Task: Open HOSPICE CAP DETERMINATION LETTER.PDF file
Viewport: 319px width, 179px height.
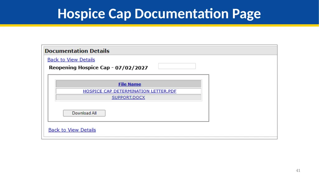Action: [130, 91]
